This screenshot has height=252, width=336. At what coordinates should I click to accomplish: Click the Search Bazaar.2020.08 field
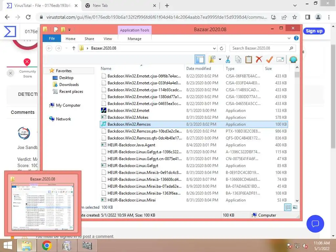pyautogui.click(x=262, y=48)
